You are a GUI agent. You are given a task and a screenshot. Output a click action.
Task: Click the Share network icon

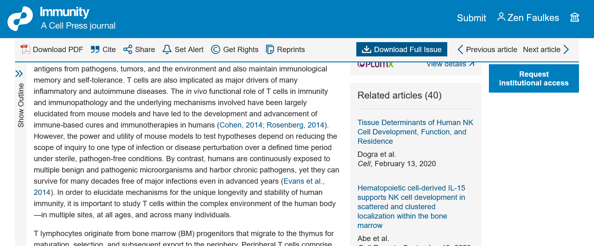pos(128,50)
